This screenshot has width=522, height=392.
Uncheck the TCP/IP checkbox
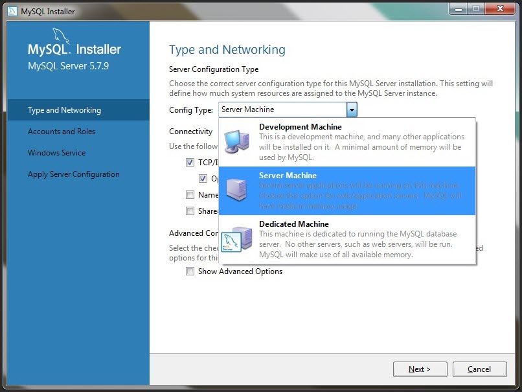click(190, 163)
